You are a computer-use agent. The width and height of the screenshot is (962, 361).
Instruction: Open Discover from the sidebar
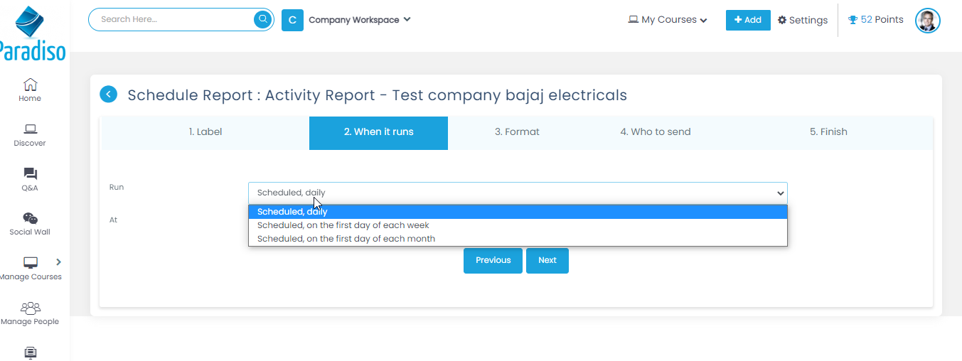(x=30, y=129)
